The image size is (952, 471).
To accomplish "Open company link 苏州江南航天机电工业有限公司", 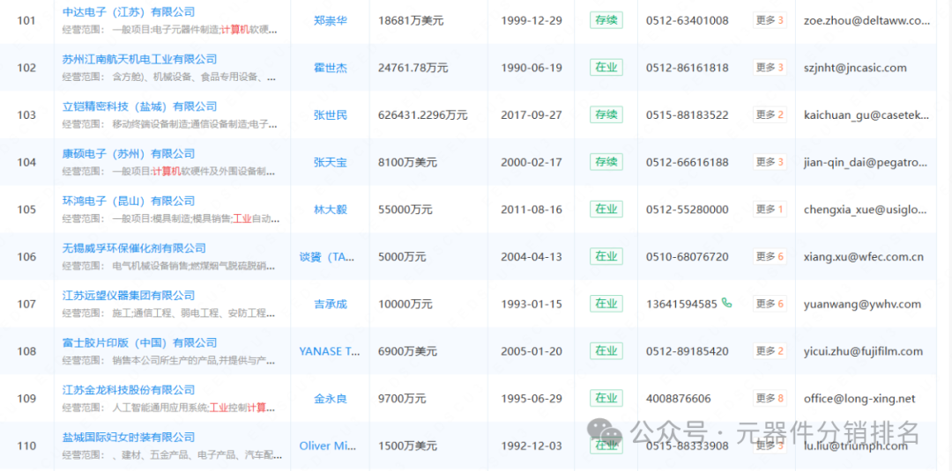I will click(139, 59).
